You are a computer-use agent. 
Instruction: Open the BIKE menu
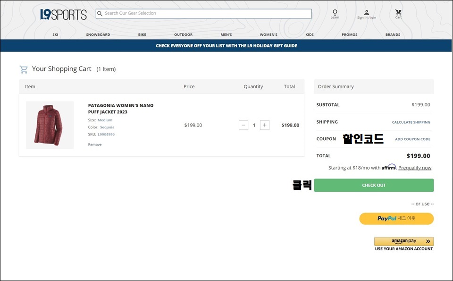(x=142, y=34)
